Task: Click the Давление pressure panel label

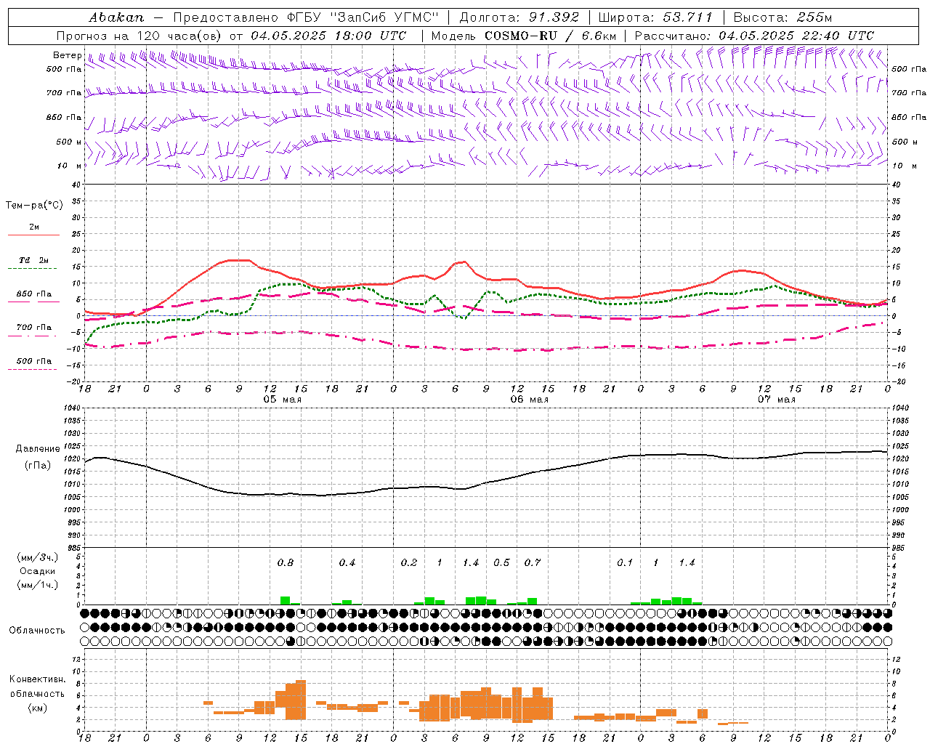Action: tap(38, 448)
